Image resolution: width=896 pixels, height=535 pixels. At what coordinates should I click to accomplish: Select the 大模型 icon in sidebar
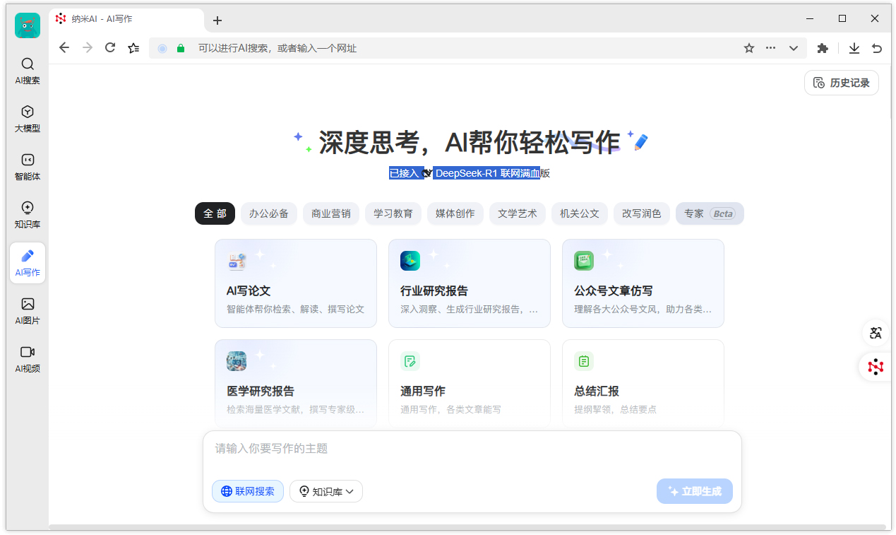27,118
